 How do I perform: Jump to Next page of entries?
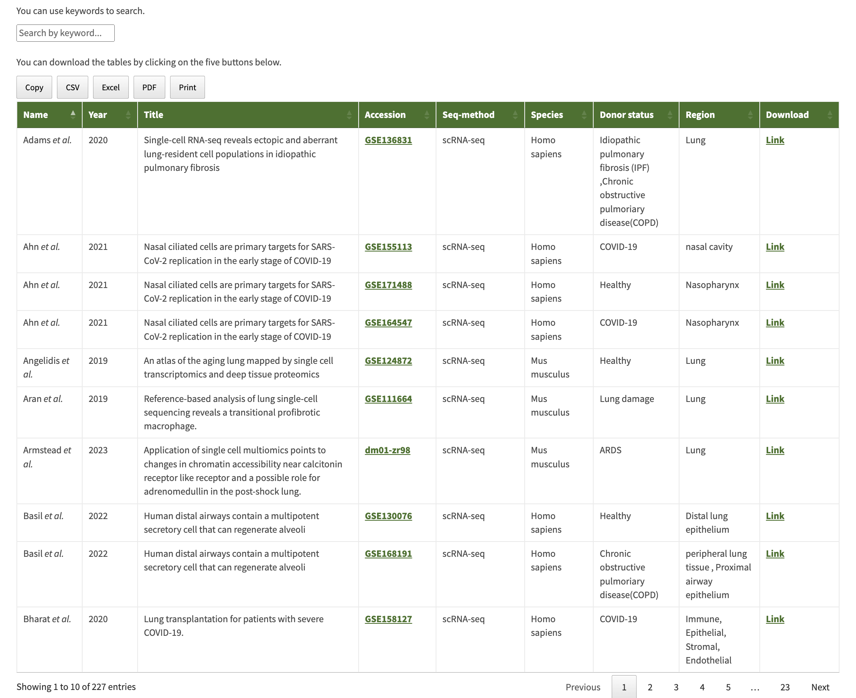click(820, 687)
